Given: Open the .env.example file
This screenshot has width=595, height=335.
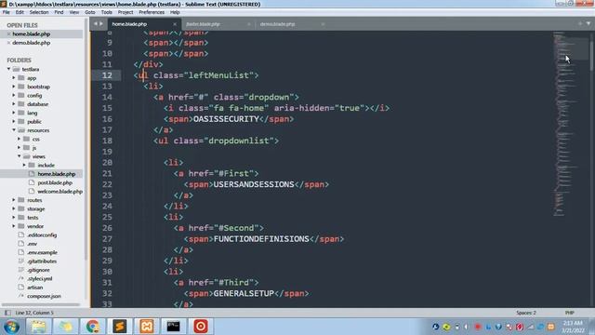Looking at the screenshot, I should pyautogui.click(x=42, y=252).
